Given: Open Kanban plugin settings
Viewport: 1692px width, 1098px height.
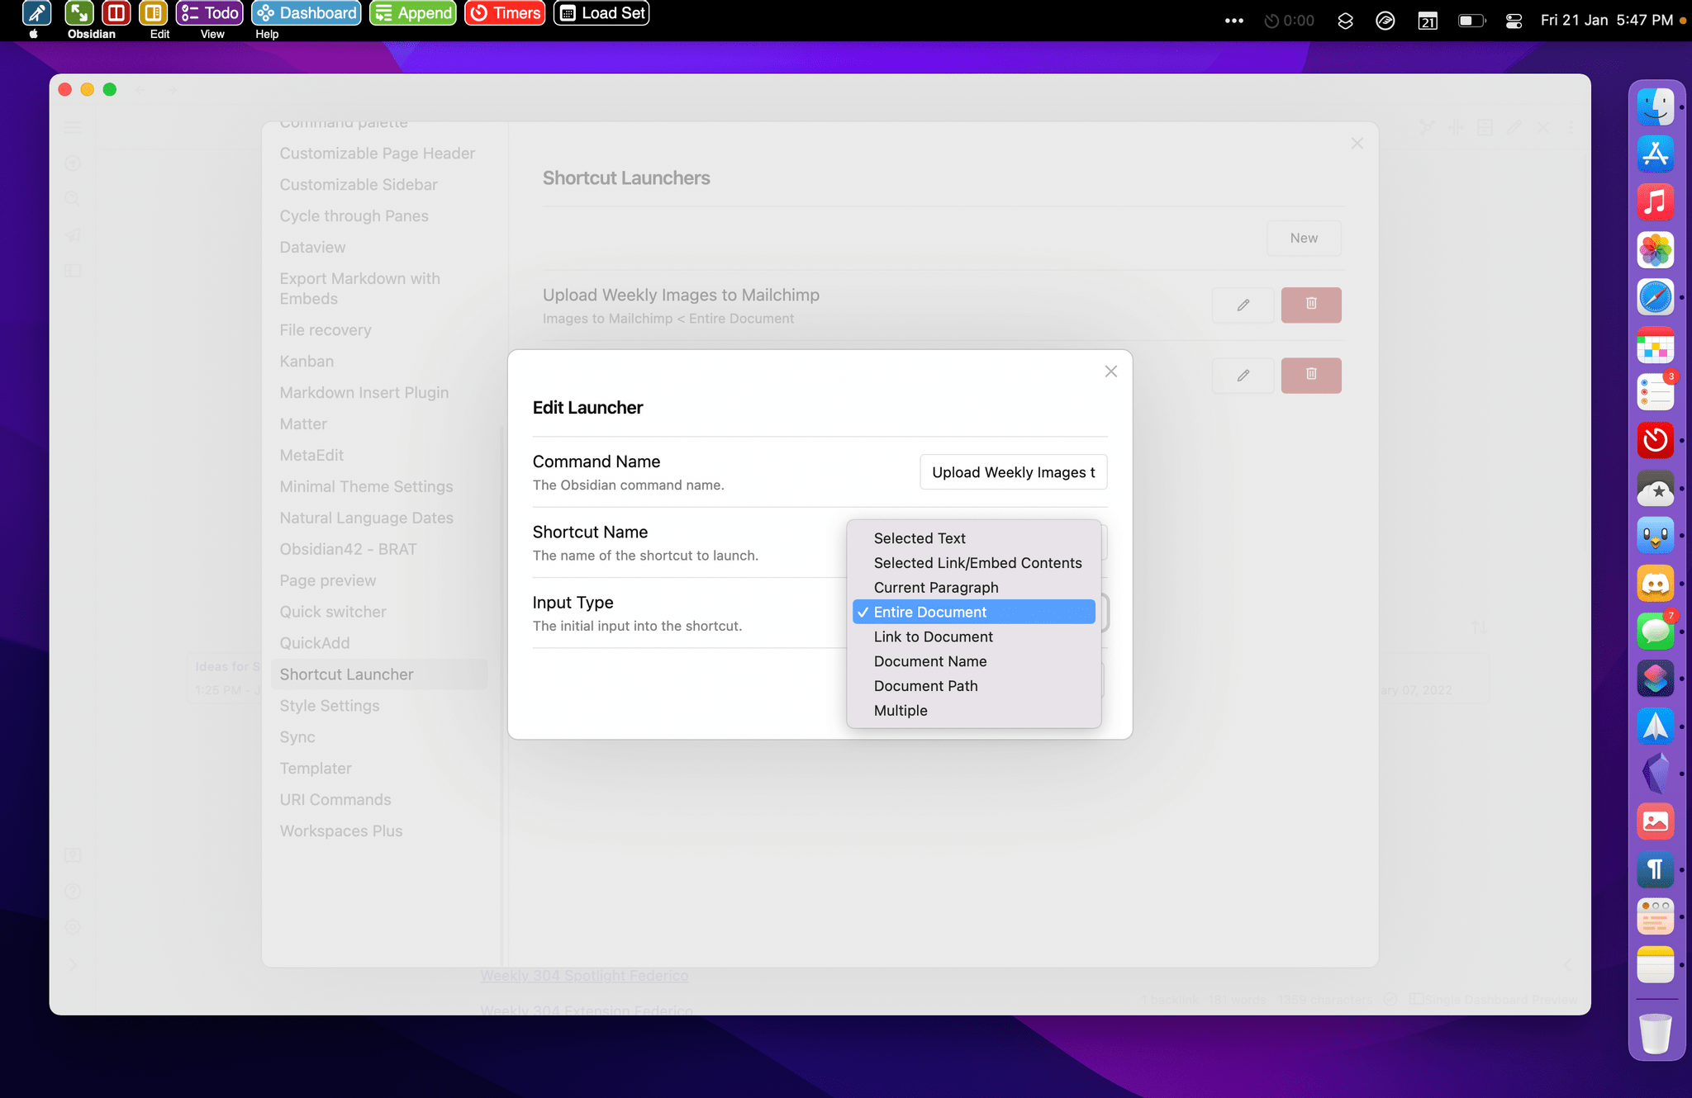Looking at the screenshot, I should click(307, 362).
